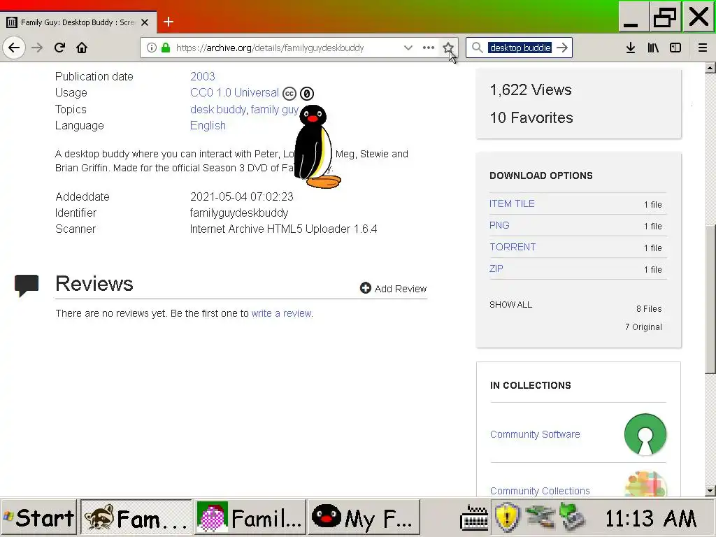Click the magnifier icon in the search box
Image resolution: width=716 pixels, height=537 pixels.
pyautogui.click(x=477, y=48)
